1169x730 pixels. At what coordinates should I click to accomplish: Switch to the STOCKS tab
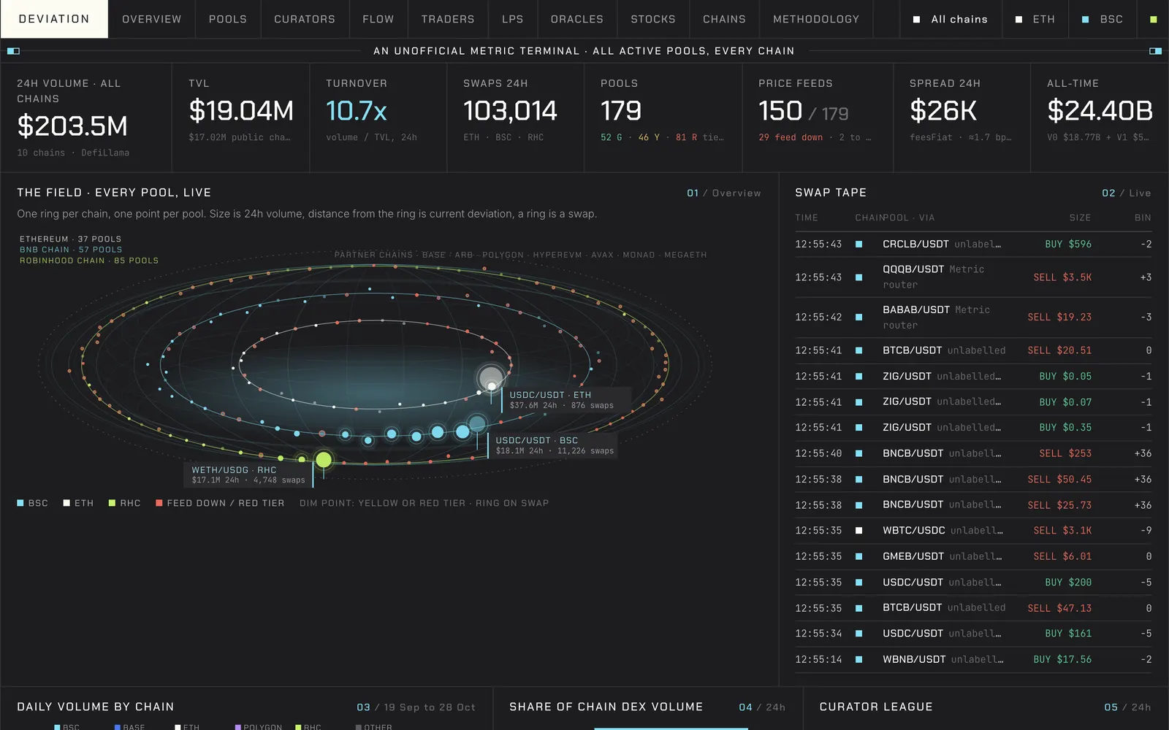click(653, 19)
